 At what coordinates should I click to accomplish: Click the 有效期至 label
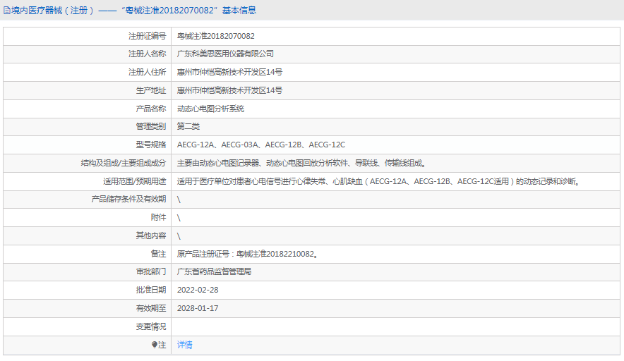click(151, 308)
